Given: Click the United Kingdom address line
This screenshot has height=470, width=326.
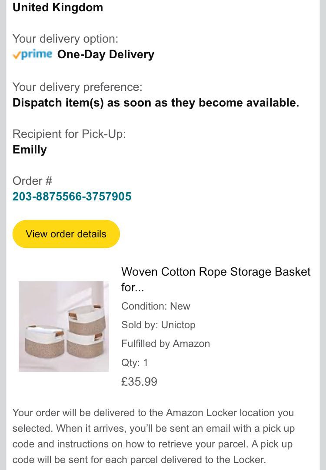Looking at the screenshot, I should (57, 7).
